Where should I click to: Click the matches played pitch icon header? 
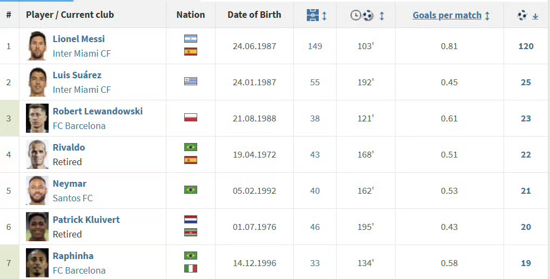click(x=312, y=15)
